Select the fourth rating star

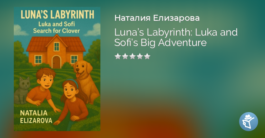tap(140, 56)
